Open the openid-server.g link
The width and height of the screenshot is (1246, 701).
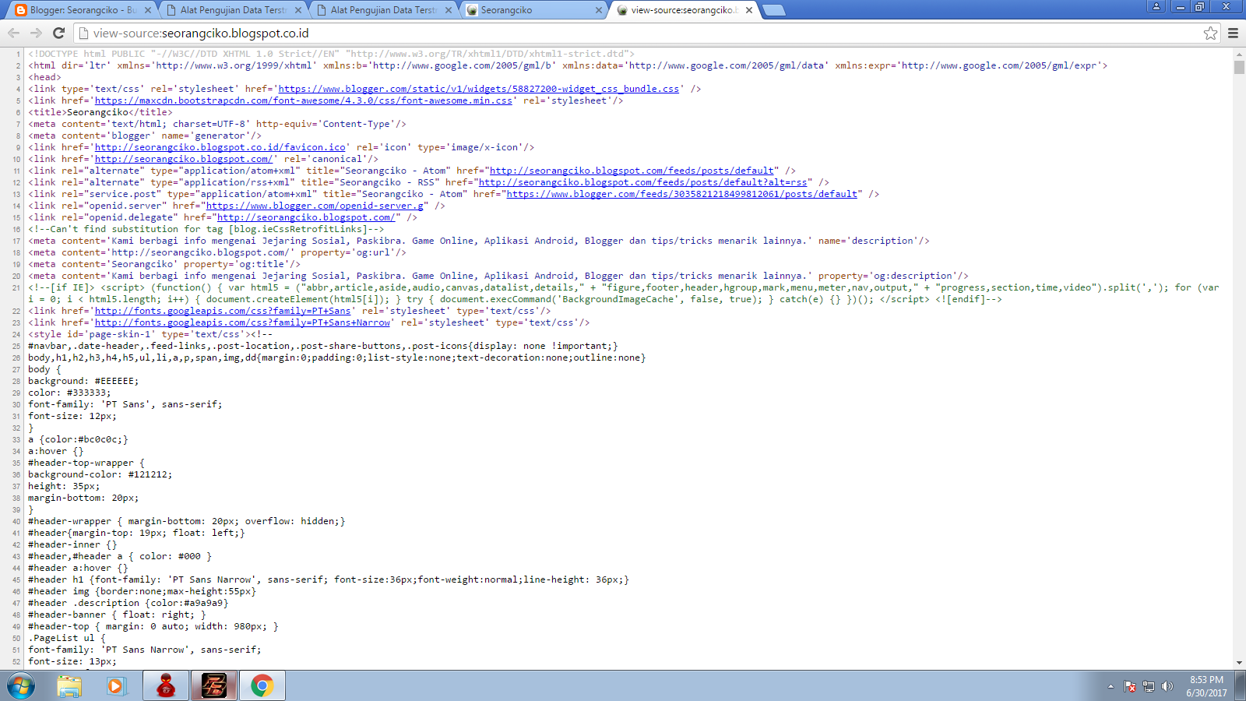pyautogui.click(x=315, y=206)
